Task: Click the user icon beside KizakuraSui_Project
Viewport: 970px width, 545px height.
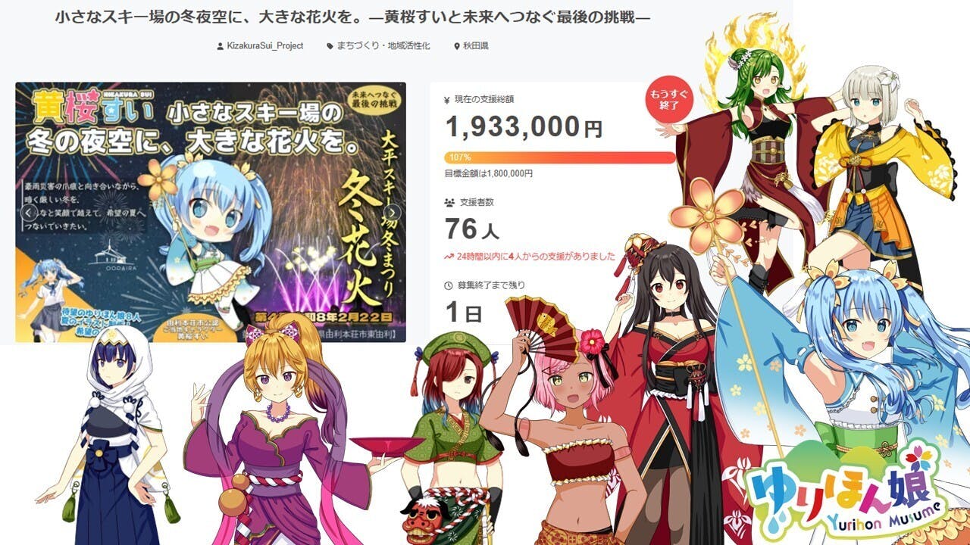Action: pyautogui.click(x=221, y=46)
